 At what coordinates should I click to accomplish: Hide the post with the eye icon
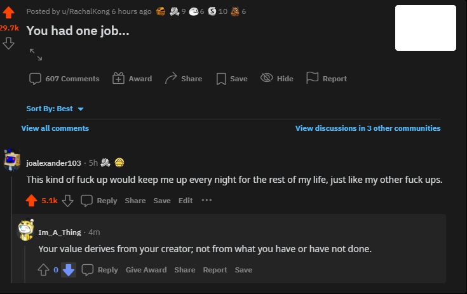coord(267,79)
